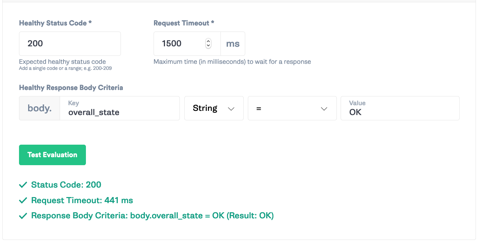This screenshot has height=243, width=479.
Task: Click the Request Timeout result checkmark icon
Action: pyautogui.click(x=23, y=200)
